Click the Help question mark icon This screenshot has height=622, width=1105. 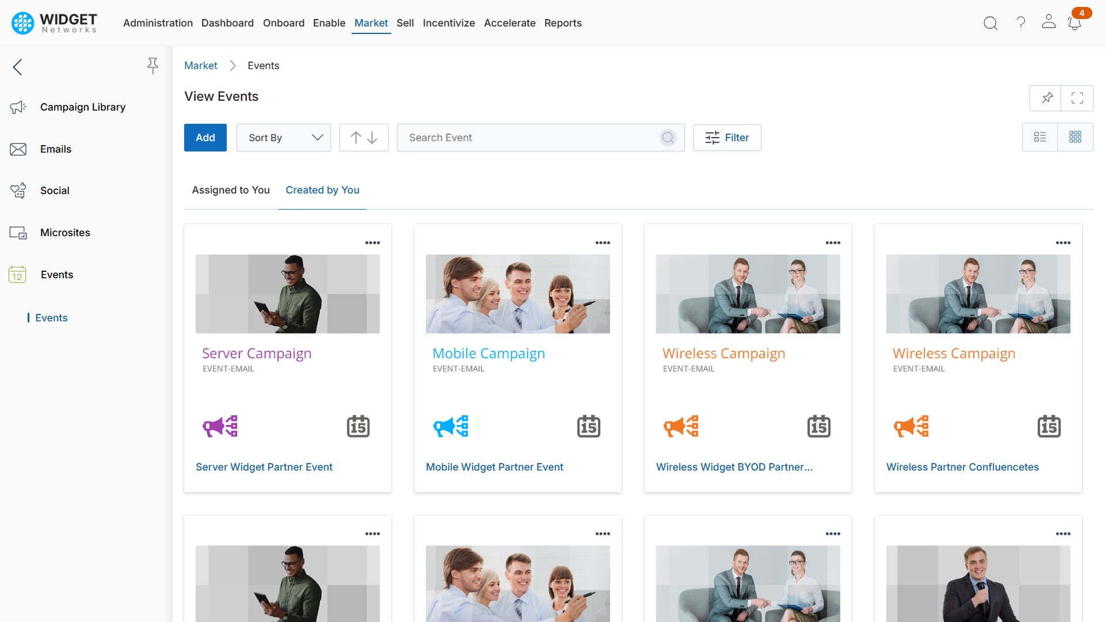1020,23
